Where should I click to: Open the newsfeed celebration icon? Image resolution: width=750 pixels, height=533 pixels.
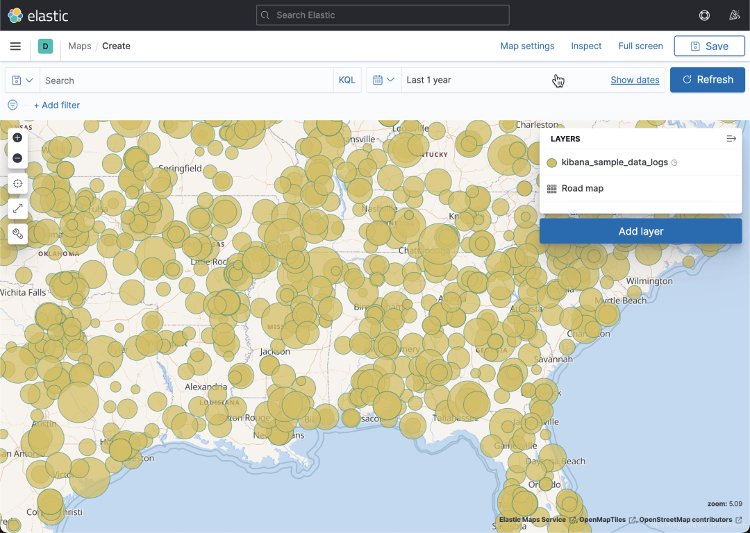734,15
